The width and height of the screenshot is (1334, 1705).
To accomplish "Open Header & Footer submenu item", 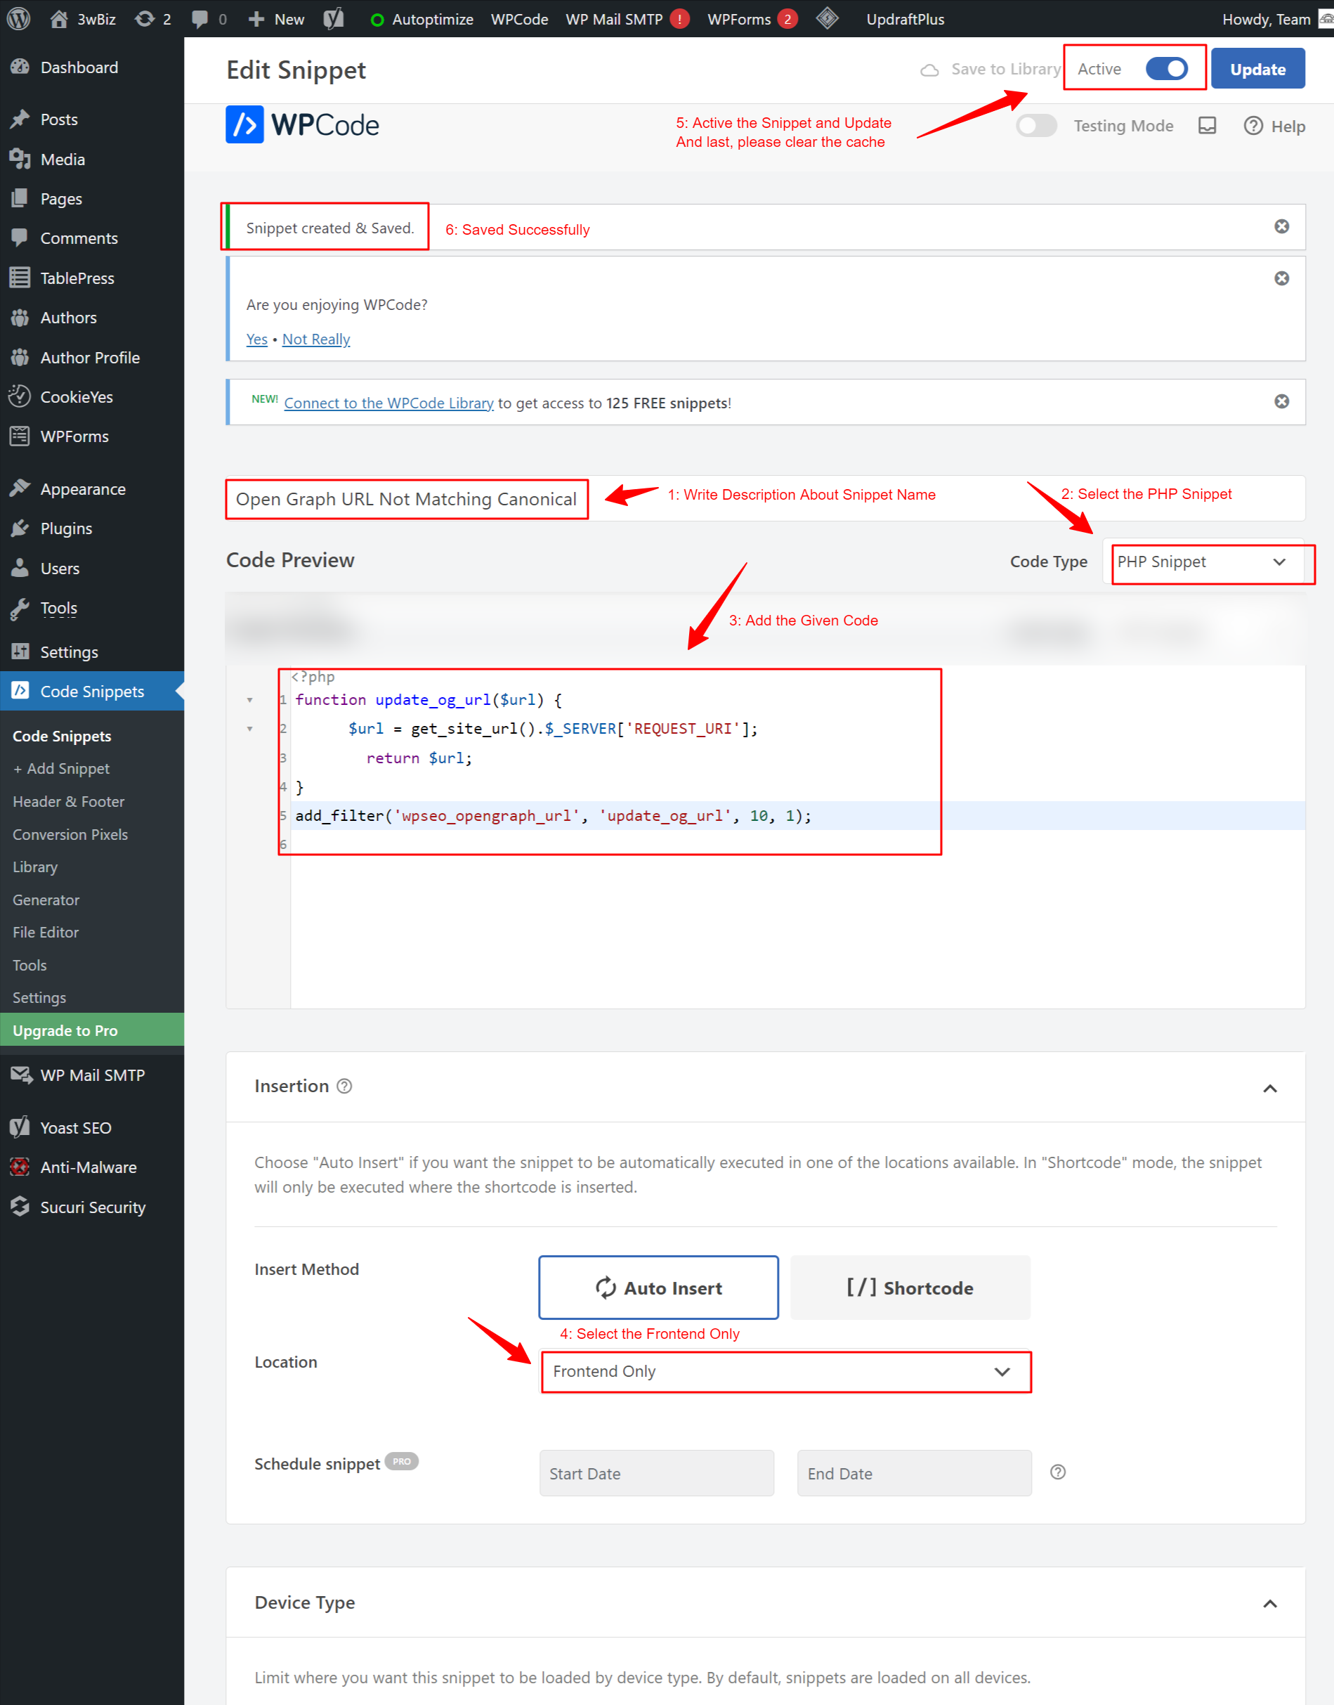I will 69,802.
